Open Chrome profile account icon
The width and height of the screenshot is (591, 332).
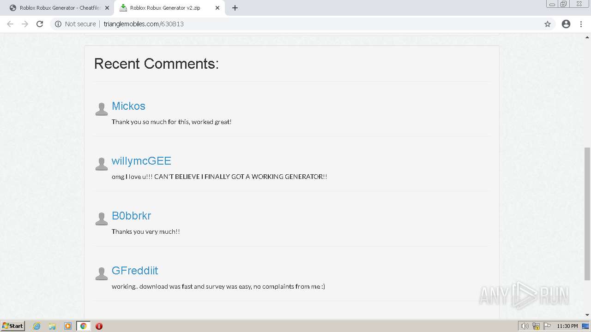(x=566, y=24)
